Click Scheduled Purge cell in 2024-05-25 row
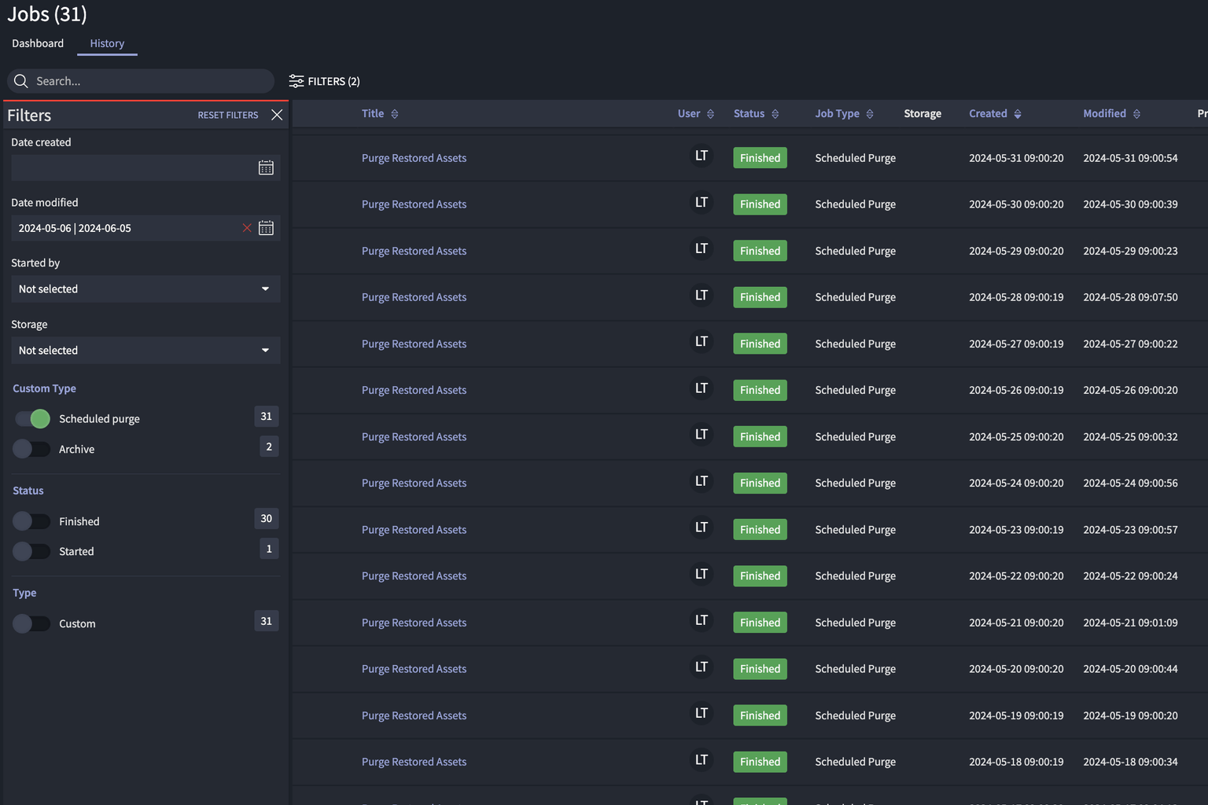Viewport: 1208px width, 805px height. [x=855, y=437]
